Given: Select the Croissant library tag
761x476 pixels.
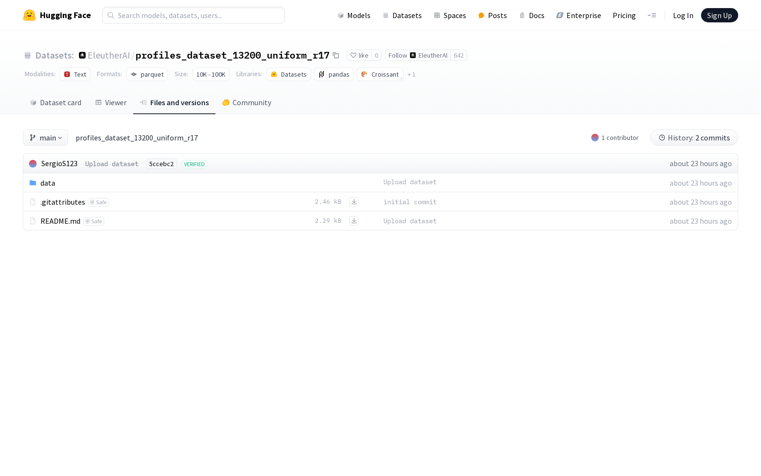Looking at the screenshot, I should click(x=380, y=75).
